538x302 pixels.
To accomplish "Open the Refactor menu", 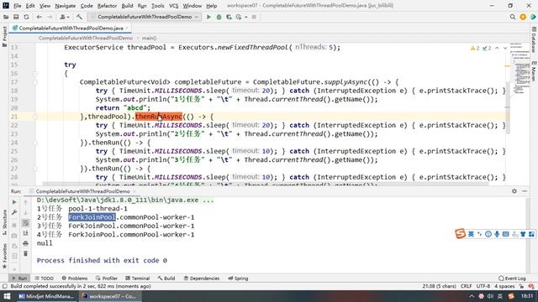I will pos(107,6).
